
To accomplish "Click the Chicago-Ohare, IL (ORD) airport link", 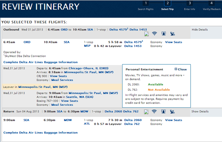I will (88, 68).
